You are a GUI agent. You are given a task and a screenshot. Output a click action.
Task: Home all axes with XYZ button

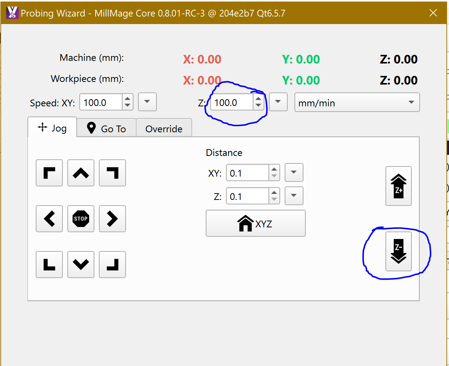pos(256,223)
